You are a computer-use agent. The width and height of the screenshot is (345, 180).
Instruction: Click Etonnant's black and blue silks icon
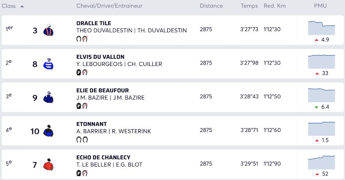(49, 131)
